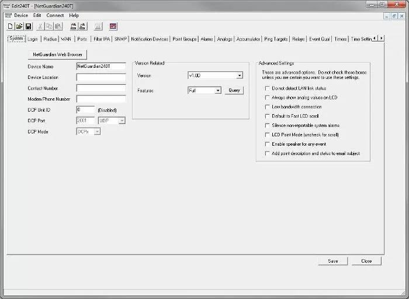This screenshot has width=409, height=299.
Task: Click the NetGuardian Web Browser button
Action: [57, 54]
